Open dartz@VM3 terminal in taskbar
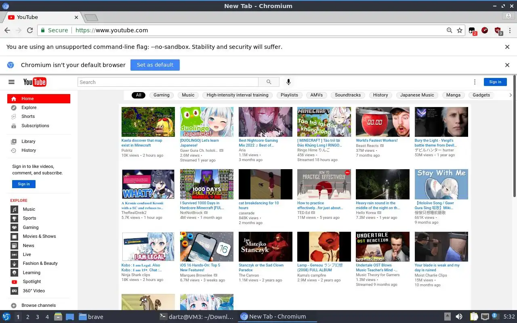 point(197,317)
